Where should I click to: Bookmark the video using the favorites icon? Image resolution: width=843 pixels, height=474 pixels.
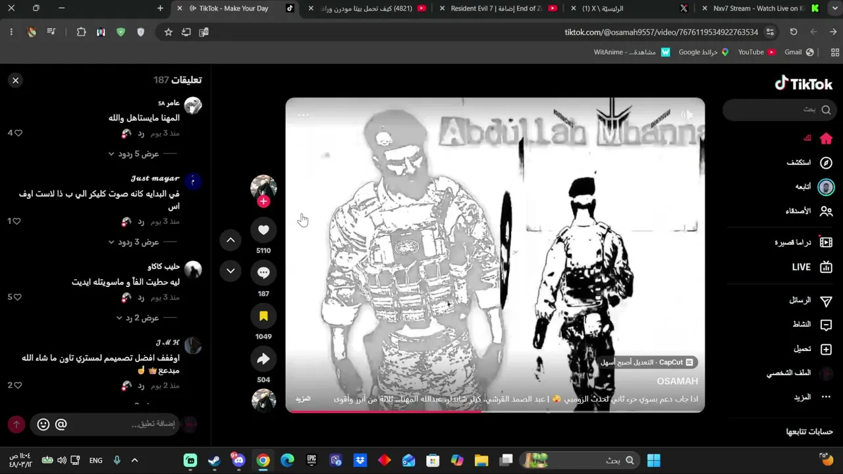coord(263,316)
